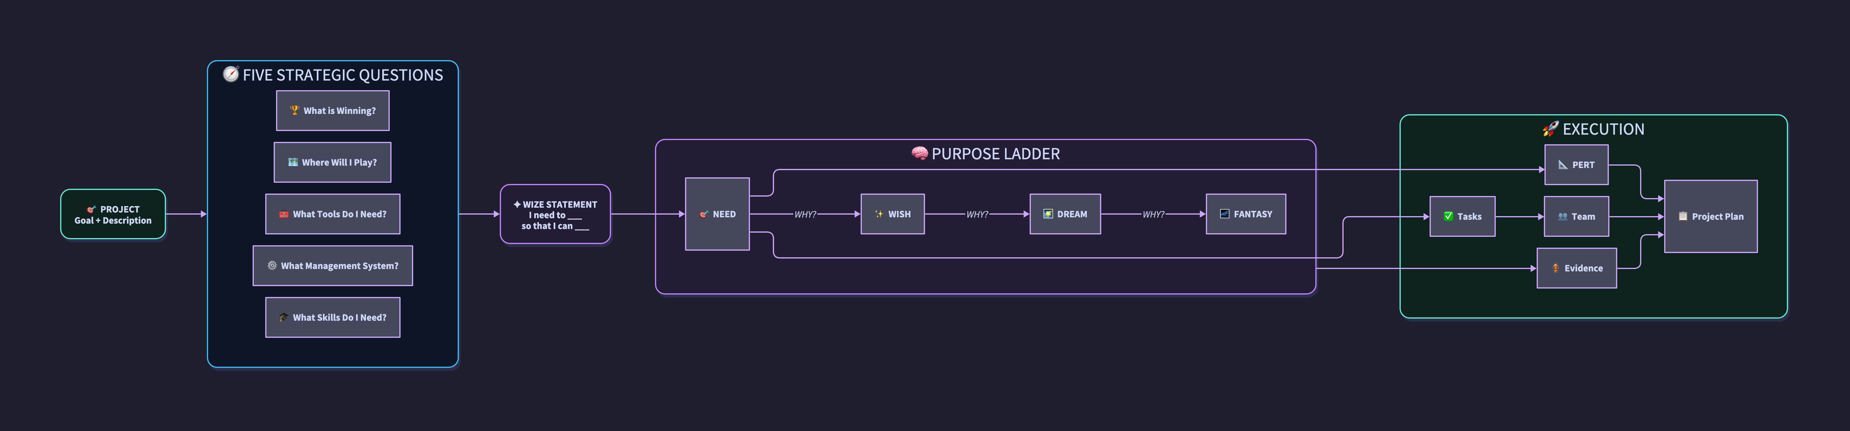Click the icon in the Evidence node
The height and width of the screenshot is (431, 1850).
click(x=1556, y=268)
